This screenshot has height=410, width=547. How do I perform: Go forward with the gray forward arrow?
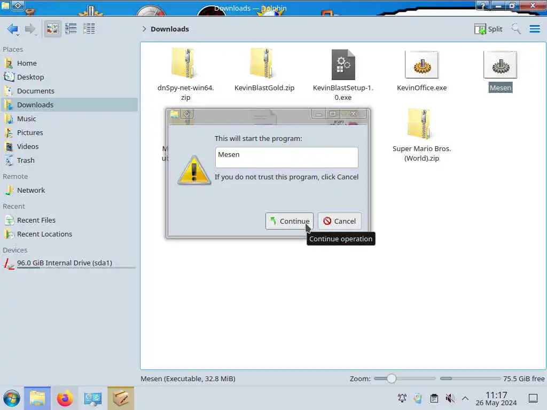(x=30, y=29)
